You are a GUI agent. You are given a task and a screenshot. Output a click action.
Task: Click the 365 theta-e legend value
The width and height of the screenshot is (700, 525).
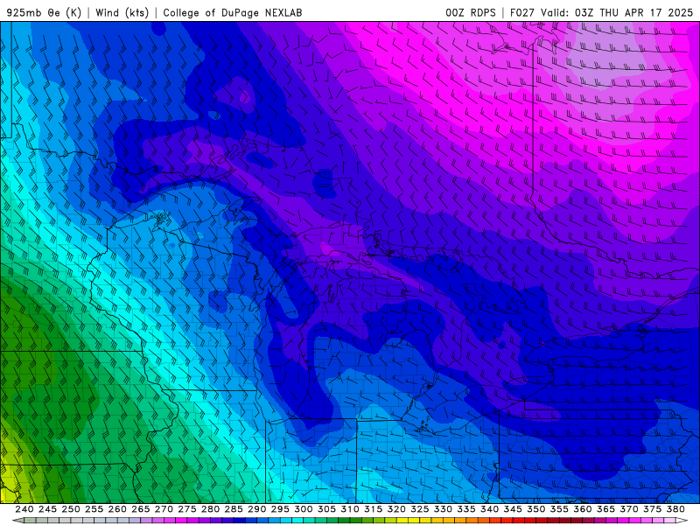click(x=605, y=509)
